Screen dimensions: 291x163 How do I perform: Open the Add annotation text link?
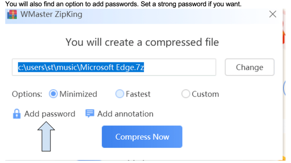pos(125,114)
